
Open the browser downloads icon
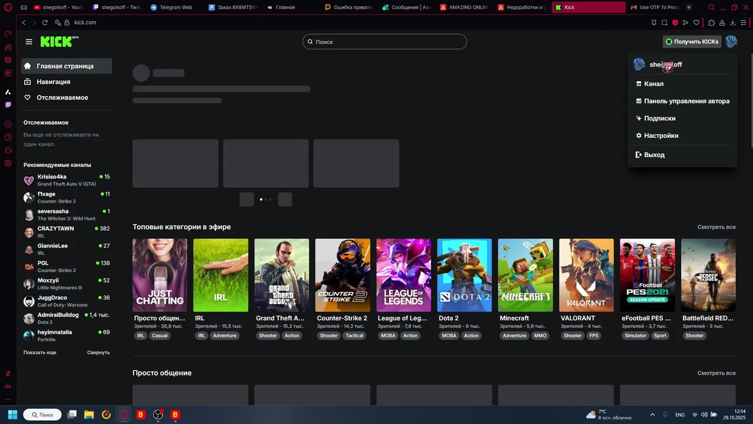(733, 22)
